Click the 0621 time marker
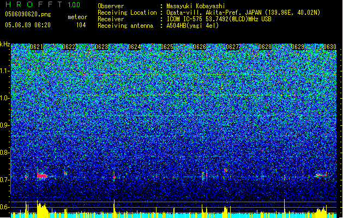This screenshot has width=343, height=218. (37, 47)
